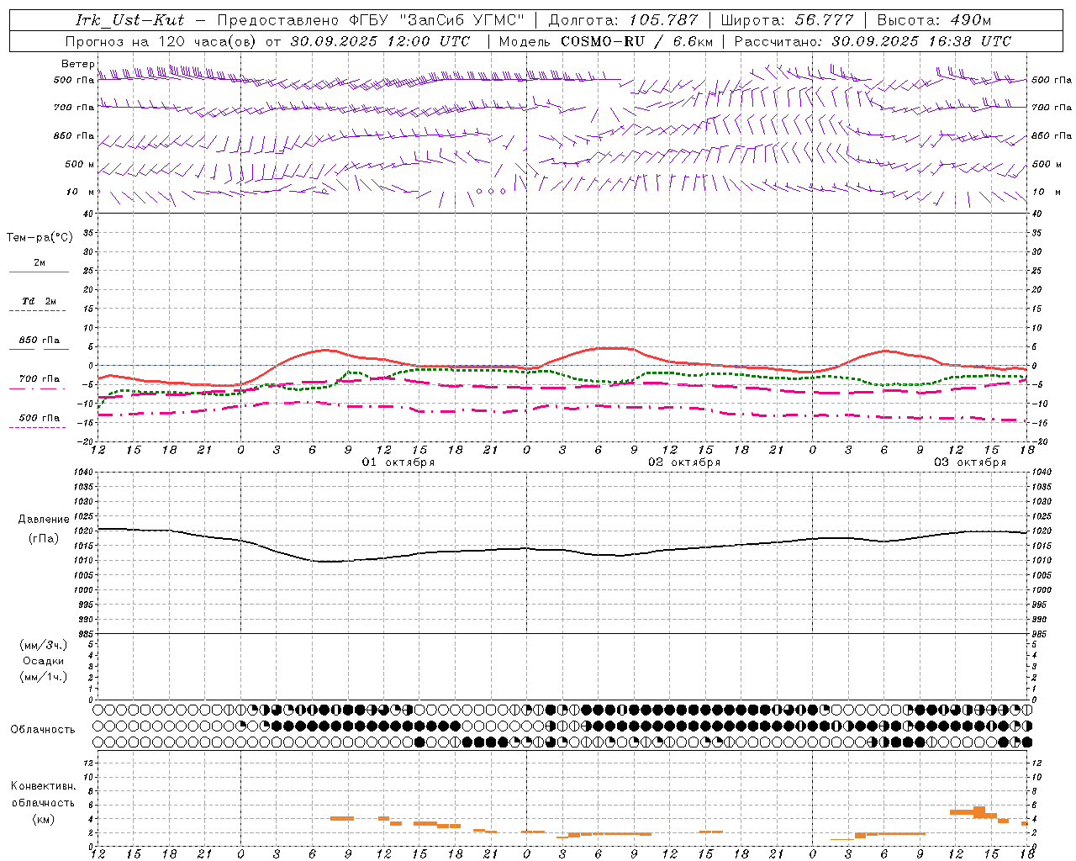This screenshot has height=861, width=1076.
Task: Click the Ветер panel label
Action: coord(78,64)
